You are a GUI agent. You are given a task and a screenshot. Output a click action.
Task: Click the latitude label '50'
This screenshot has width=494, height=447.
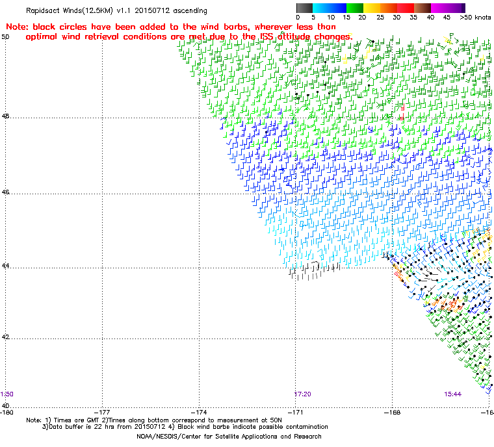point(5,37)
